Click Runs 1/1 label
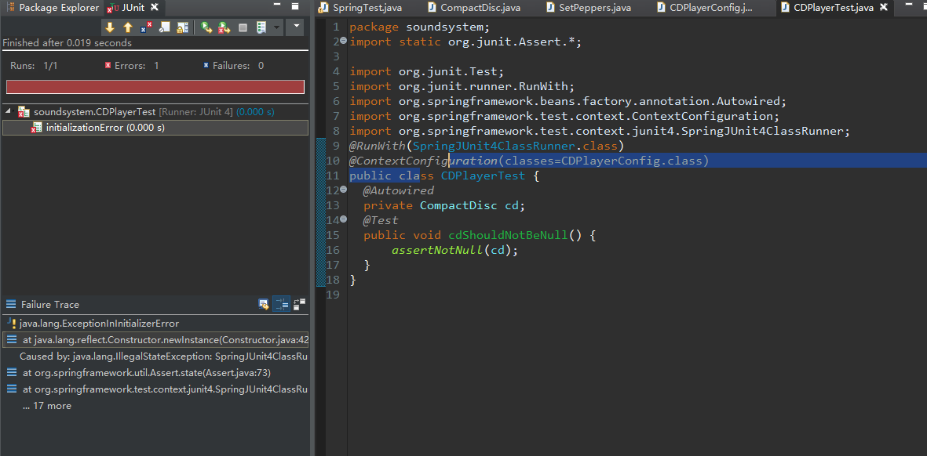This screenshot has width=927, height=456. [x=34, y=66]
